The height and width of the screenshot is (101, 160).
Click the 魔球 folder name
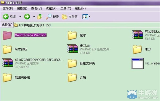pos(83,35)
